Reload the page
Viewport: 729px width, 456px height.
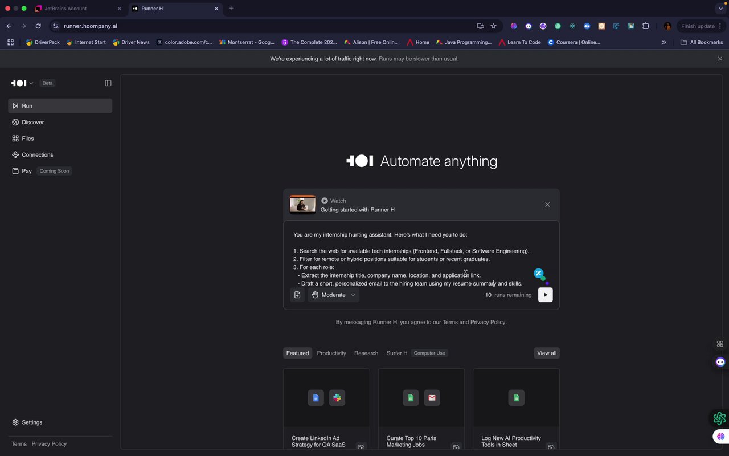pyautogui.click(x=38, y=26)
